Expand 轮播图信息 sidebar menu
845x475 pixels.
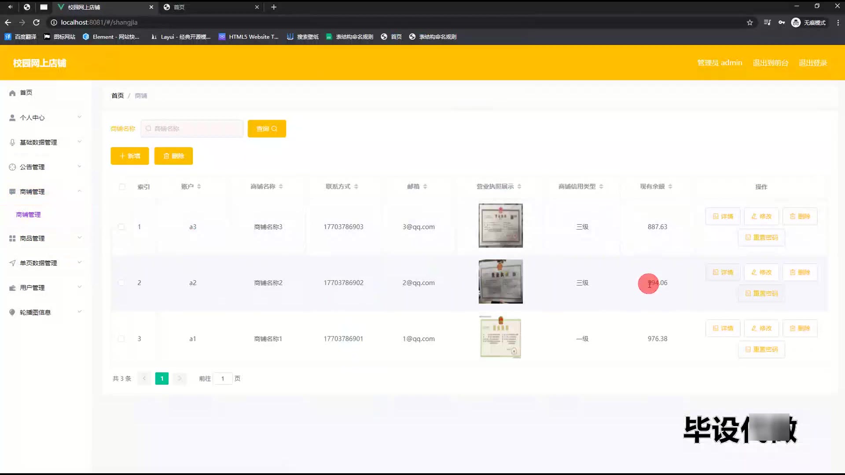pyautogui.click(x=45, y=312)
